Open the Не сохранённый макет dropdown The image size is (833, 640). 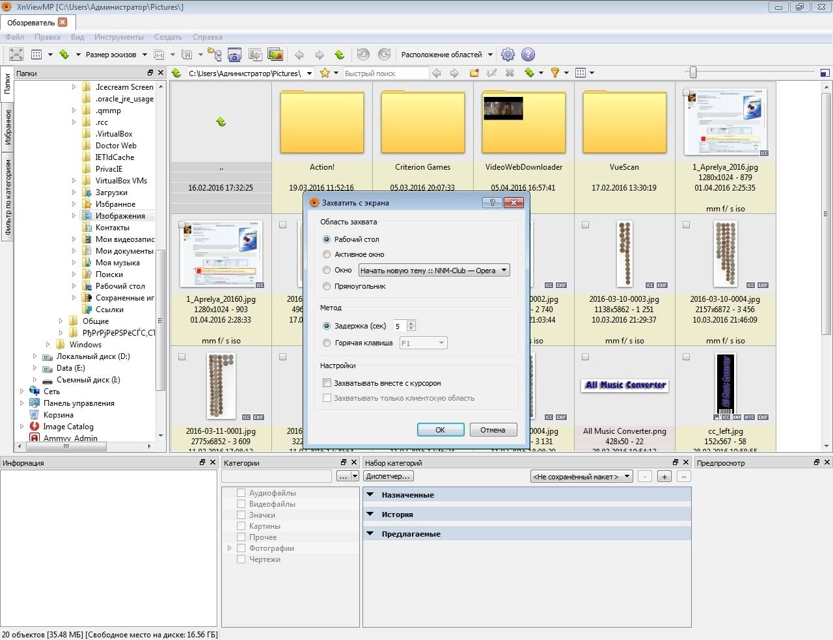[x=581, y=476]
